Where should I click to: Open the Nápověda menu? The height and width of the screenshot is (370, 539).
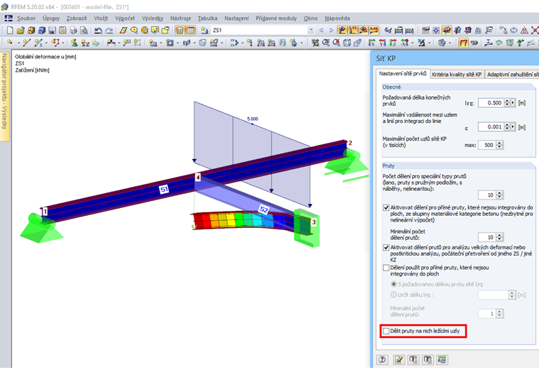pyautogui.click(x=337, y=18)
